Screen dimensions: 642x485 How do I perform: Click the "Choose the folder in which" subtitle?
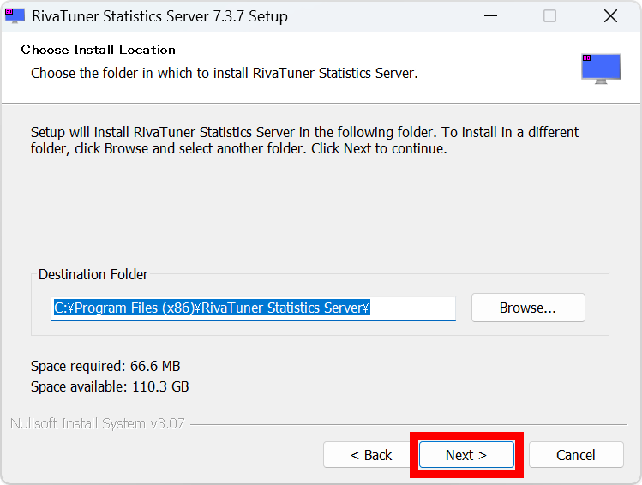224,73
